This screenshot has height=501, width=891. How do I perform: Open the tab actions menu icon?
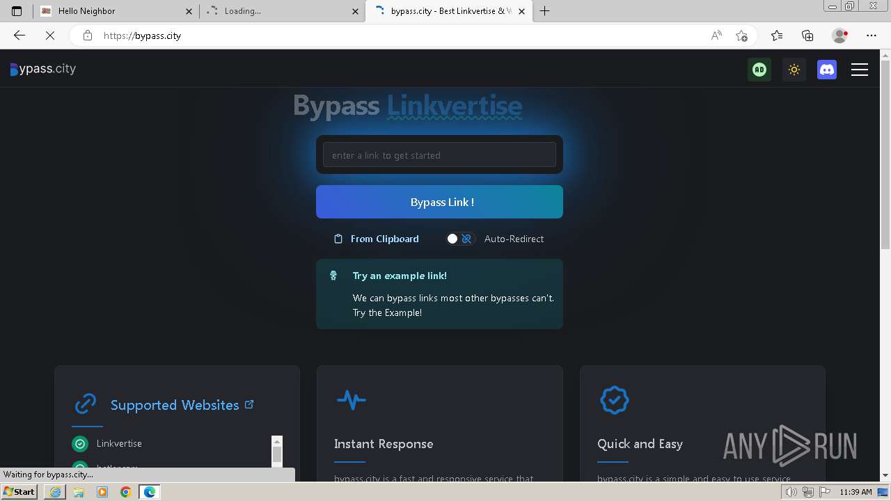pyautogui.click(x=17, y=11)
